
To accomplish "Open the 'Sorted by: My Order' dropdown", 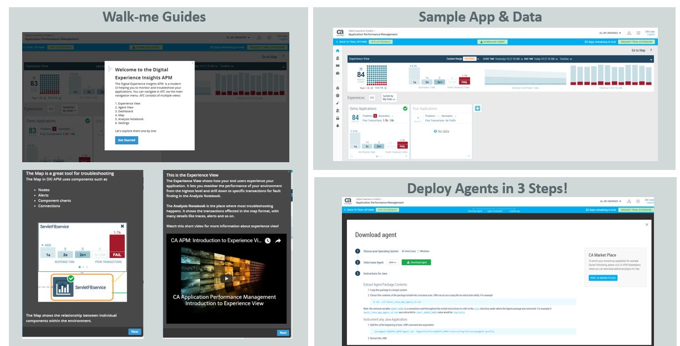I will point(389,98).
